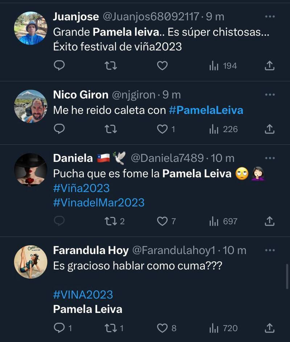Open the #PamelaLeiva hashtag
Image resolution: width=290 pixels, height=342 pixels.
point(206,110)
